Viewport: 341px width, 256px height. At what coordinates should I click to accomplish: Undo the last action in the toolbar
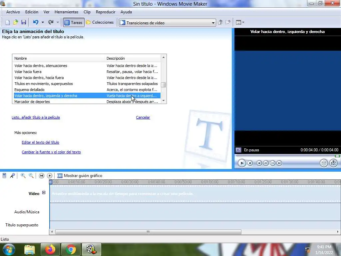point(36,22)
